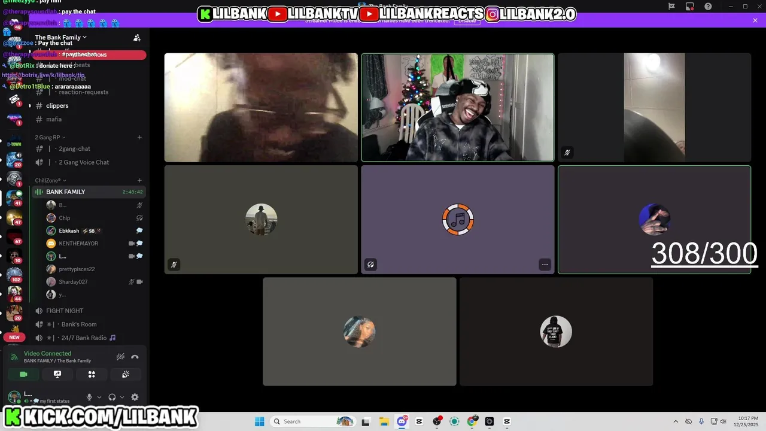Click the tile with long-haired avatar
This screenshot has height=431, width=766.
coord(360,332)
